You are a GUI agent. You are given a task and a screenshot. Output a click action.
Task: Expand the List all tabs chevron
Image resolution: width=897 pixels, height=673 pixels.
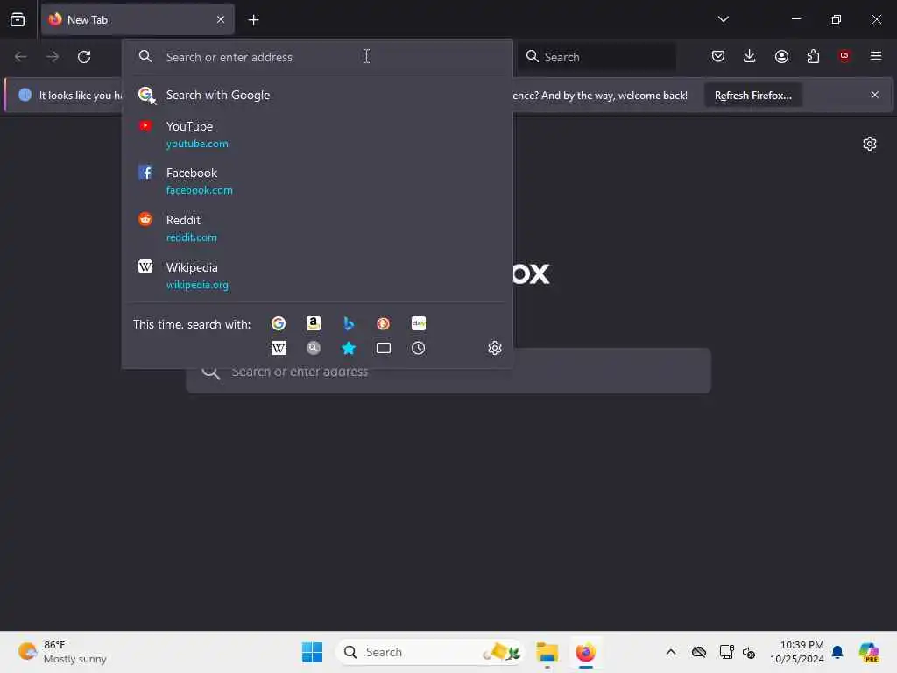(x=723, y=19)
